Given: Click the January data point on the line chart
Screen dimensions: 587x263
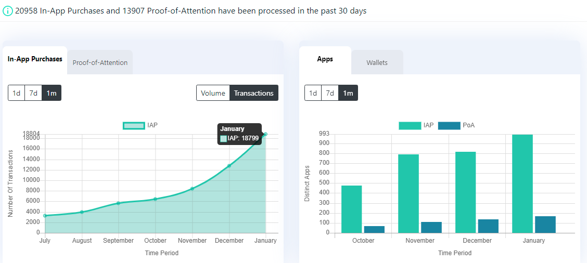Looking at the screenshot, I should coord(265,134).
